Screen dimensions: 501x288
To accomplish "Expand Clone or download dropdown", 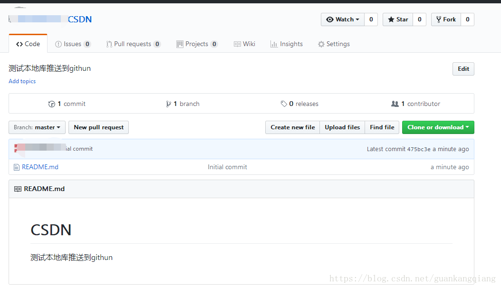I will [x=438, y=127].
